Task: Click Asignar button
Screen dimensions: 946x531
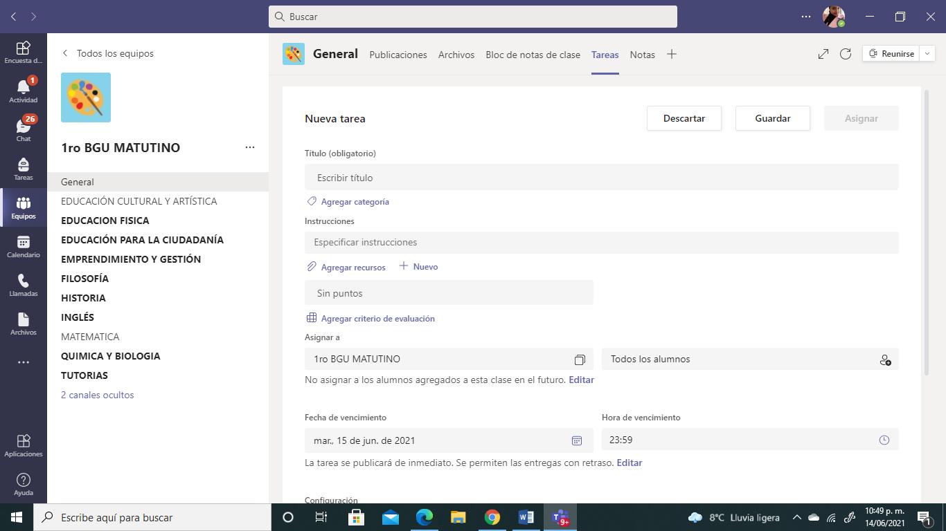Action: click(862, 118)
